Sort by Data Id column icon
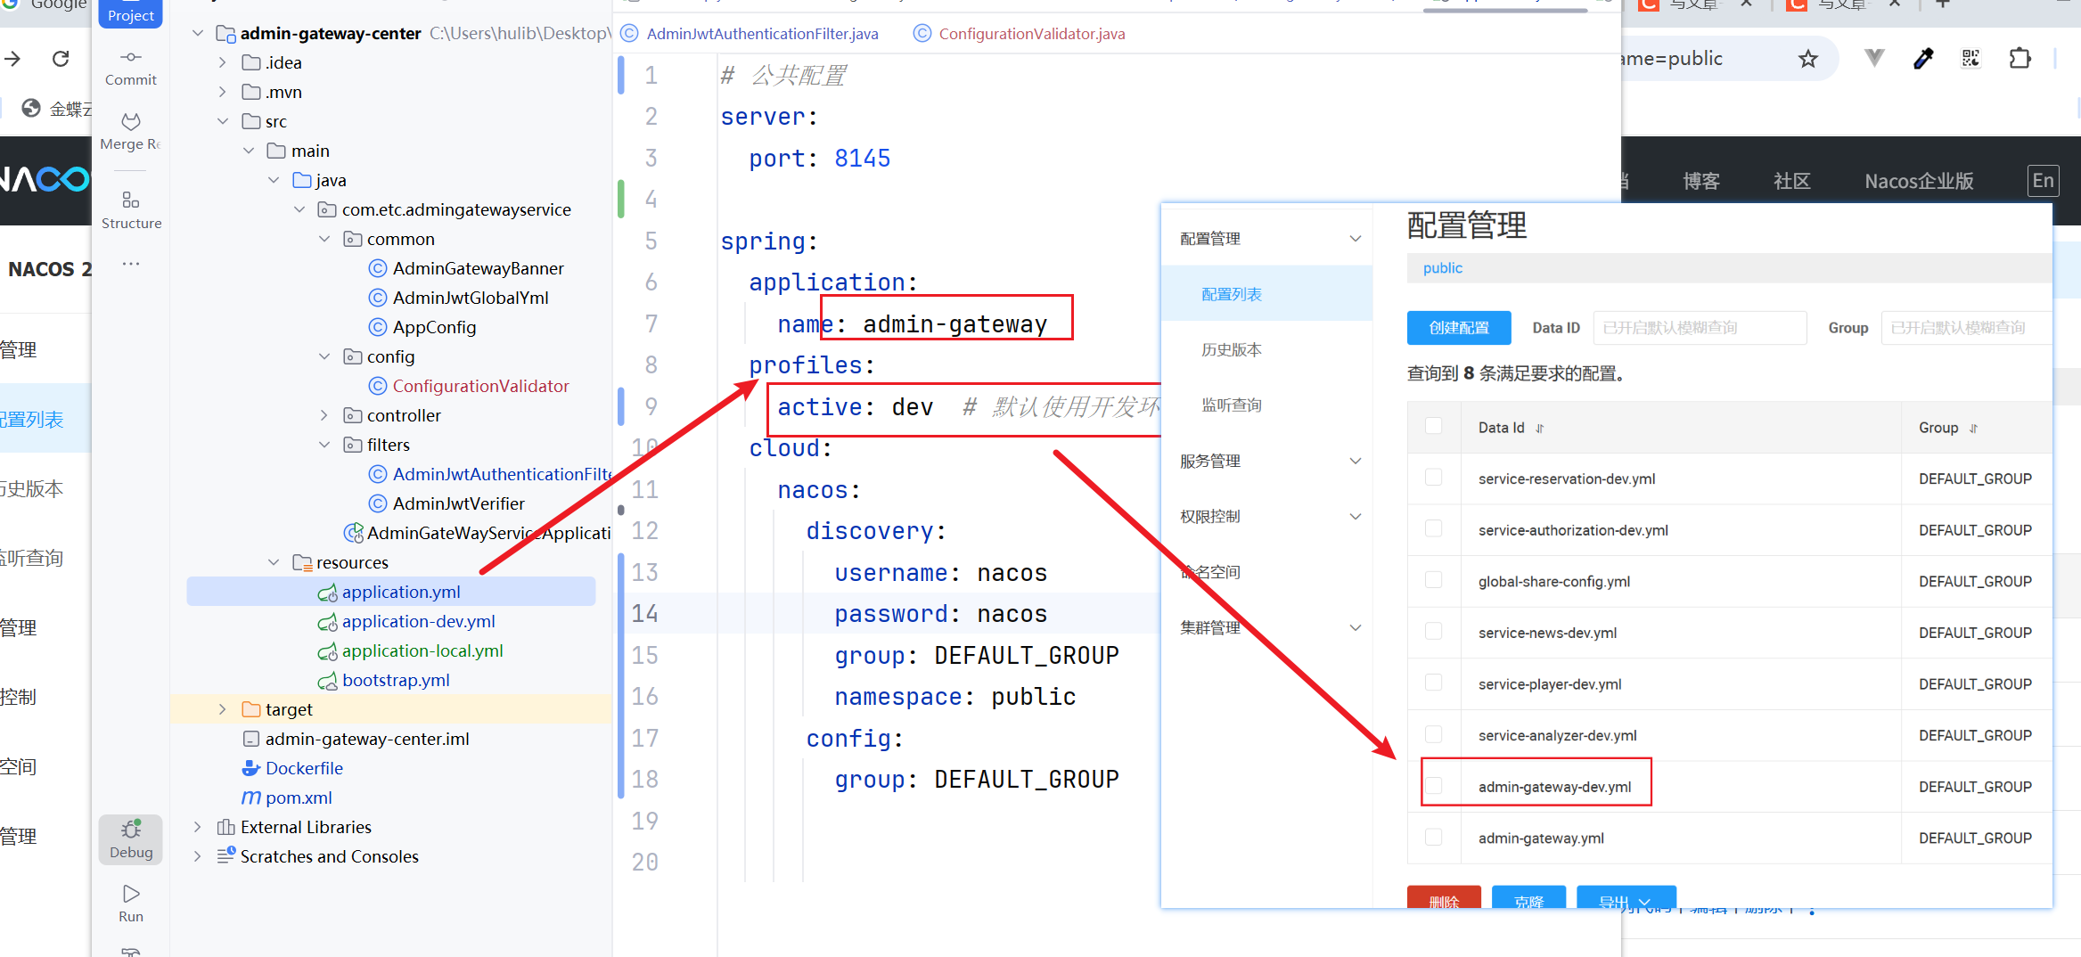 coord(1539,429)
